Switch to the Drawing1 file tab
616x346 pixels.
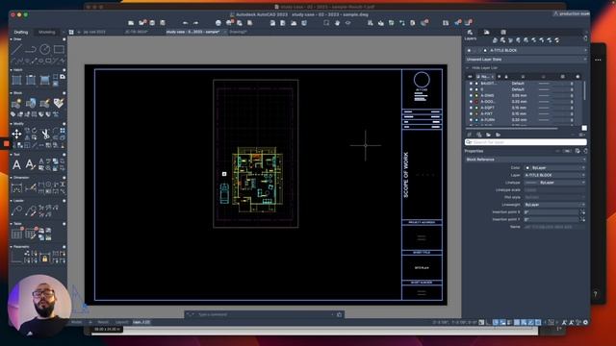[x=238, y=32]
